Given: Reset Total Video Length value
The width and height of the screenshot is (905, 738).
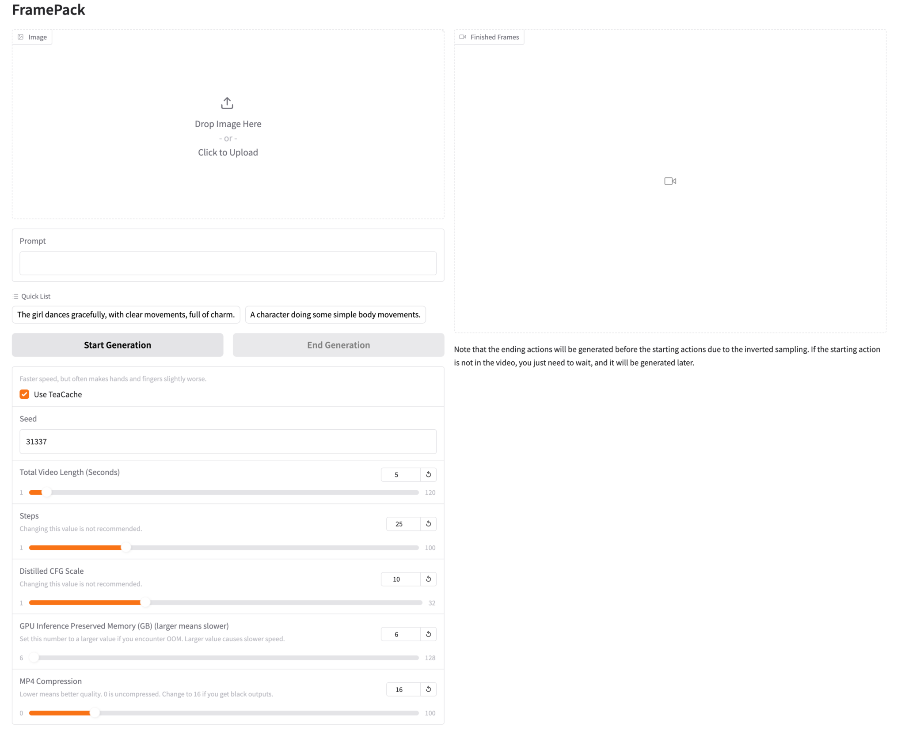Looking at the screenshot, I should (x=428, y=474).
